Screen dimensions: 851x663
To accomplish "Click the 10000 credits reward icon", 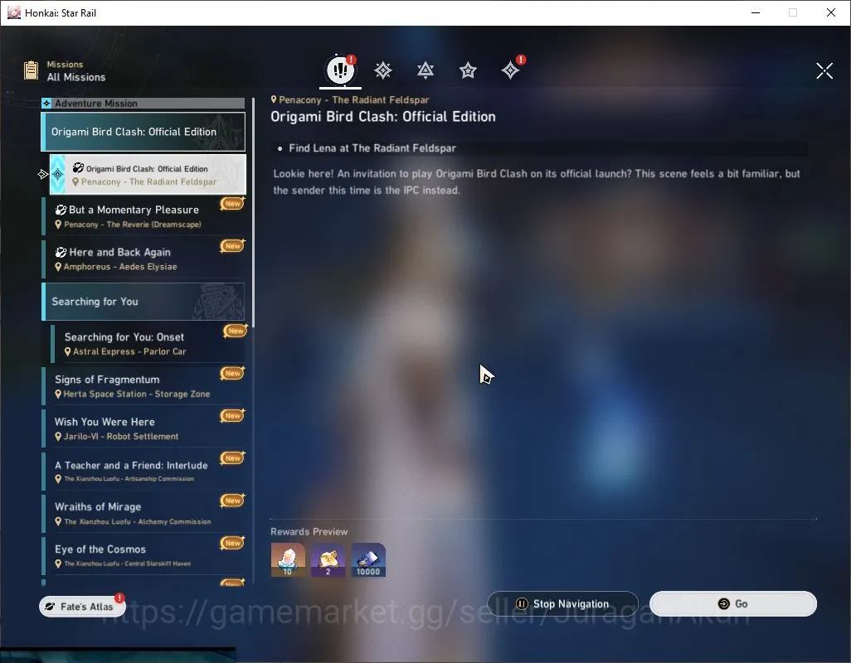I will pos(368,559).
